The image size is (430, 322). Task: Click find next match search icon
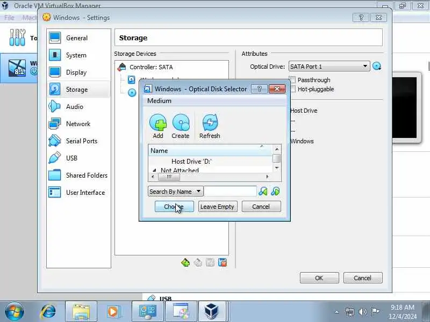pyautogui.click(x=275, y=192)
